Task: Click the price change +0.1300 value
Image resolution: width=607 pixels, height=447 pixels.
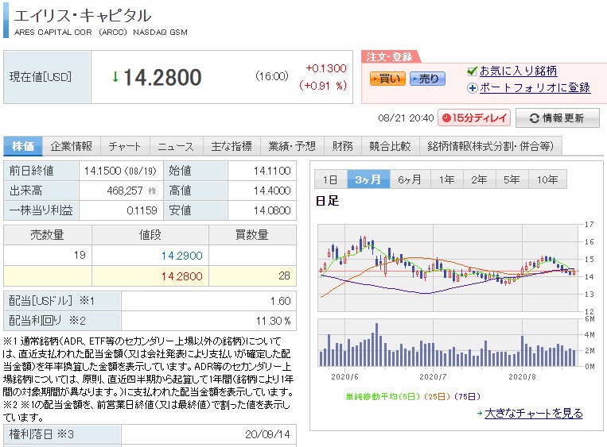Action: point(326,68)
